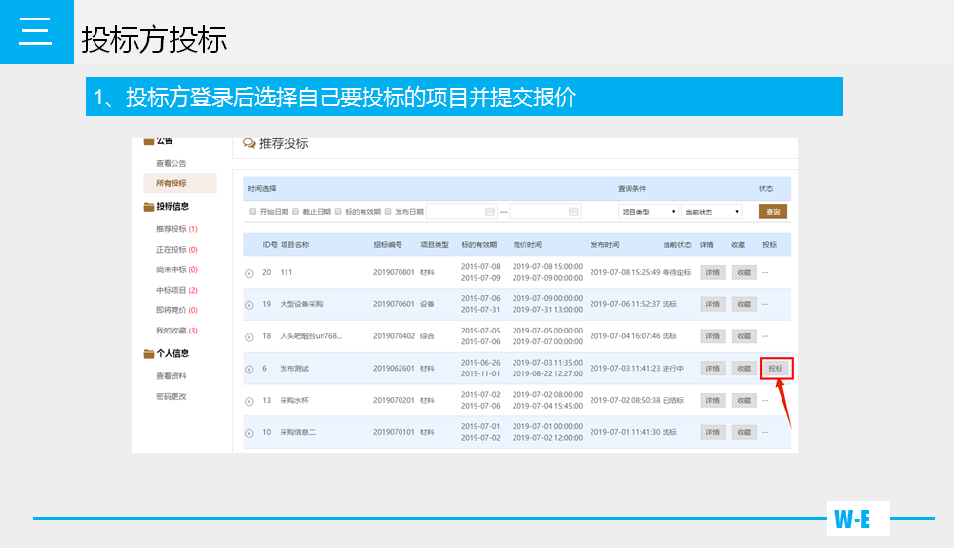
Task: Open the 当前状态 dropdown
Action: [711, 212]
